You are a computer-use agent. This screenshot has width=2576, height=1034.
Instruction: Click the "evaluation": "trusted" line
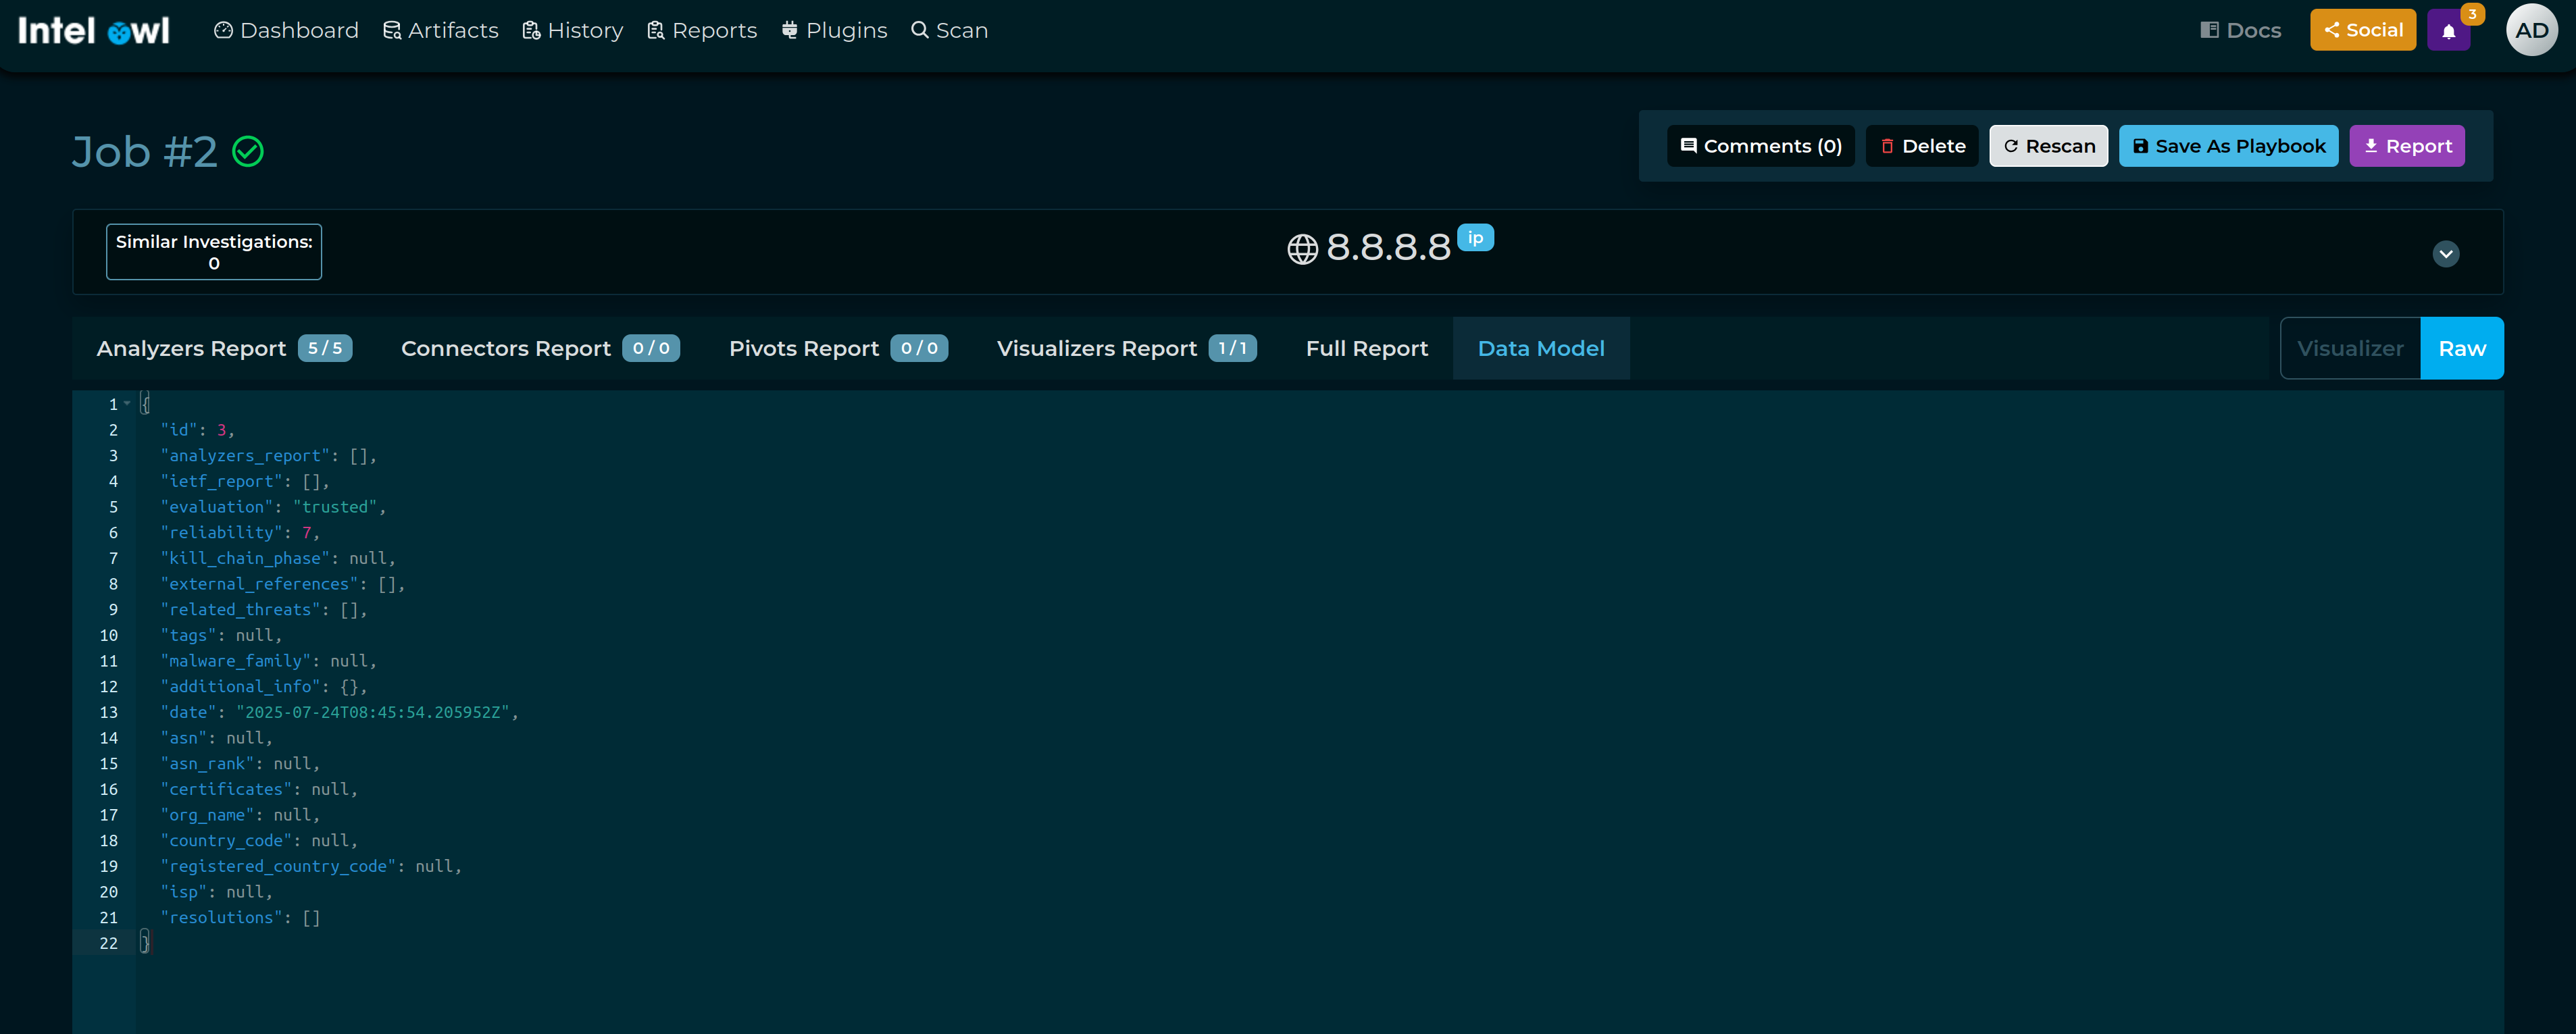click(x=273, y=507)
